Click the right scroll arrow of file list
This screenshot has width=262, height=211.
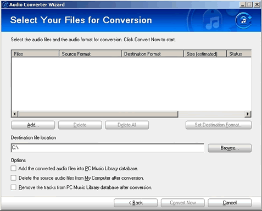(x=248, y=114)
